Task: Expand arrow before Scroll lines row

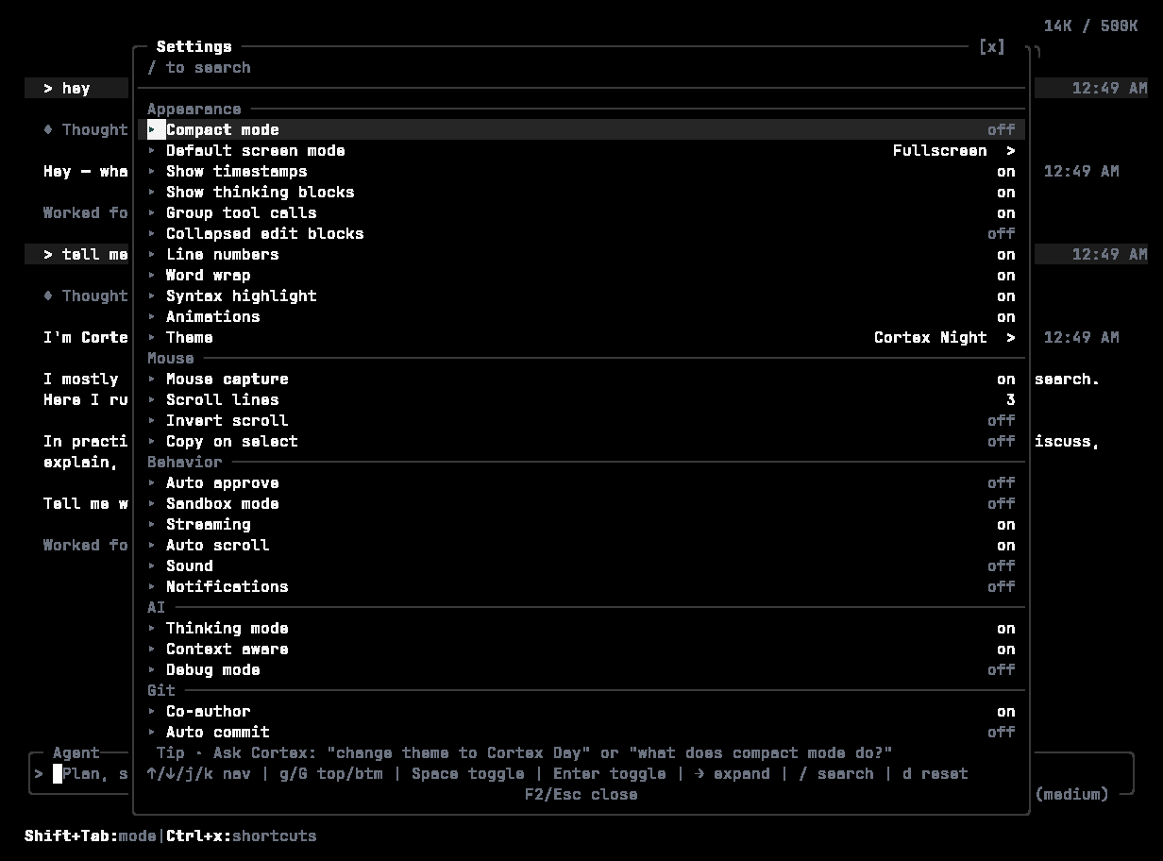Action: (x=152, y=399)
